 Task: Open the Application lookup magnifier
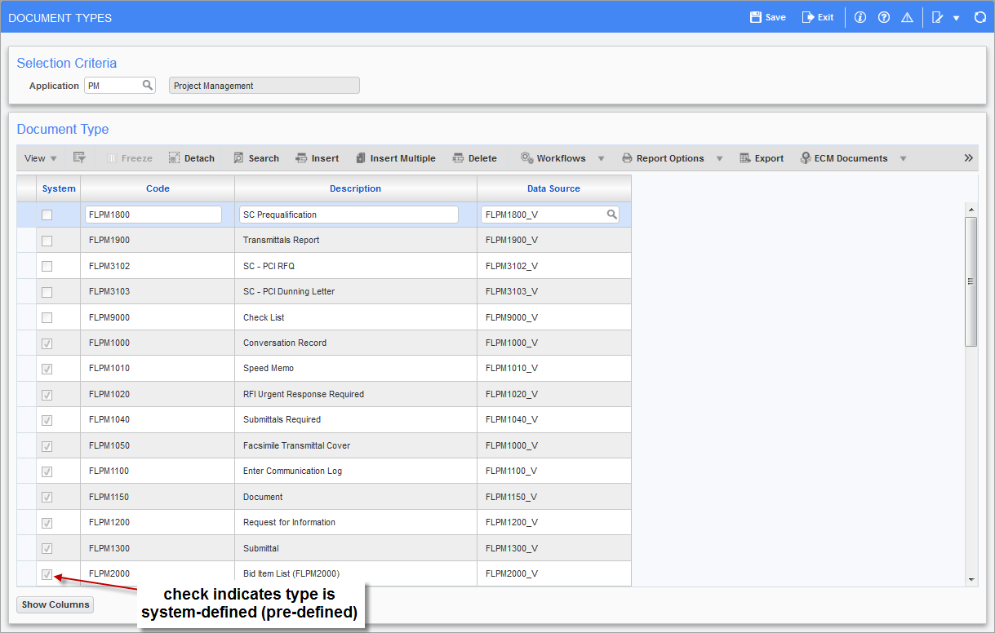[148, 85]
